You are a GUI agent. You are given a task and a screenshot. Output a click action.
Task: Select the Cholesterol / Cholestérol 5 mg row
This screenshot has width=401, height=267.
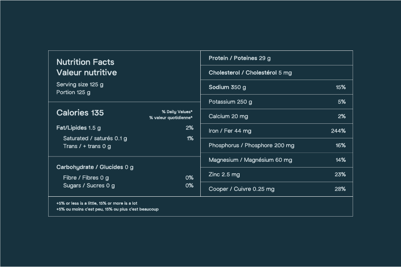pyautogui.click(x=250, y=73)
